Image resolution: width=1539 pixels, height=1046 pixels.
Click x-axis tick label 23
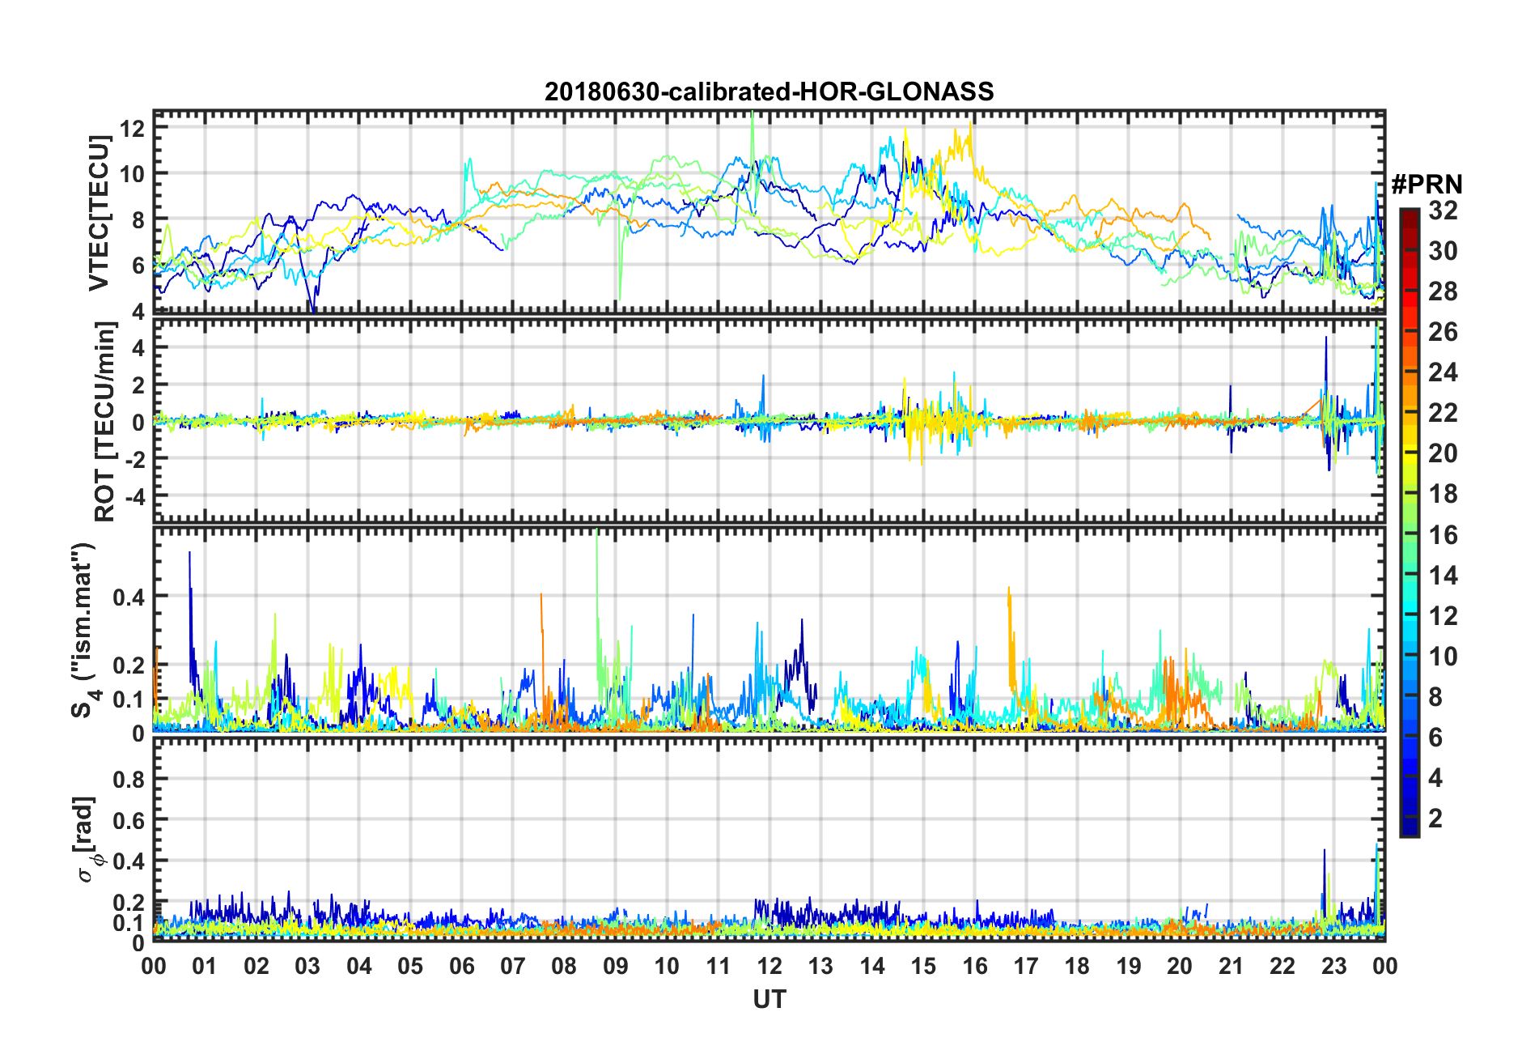[x=1334, y=966]
